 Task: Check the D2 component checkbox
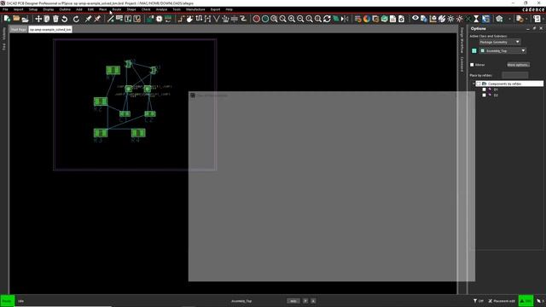coord(484,95)
